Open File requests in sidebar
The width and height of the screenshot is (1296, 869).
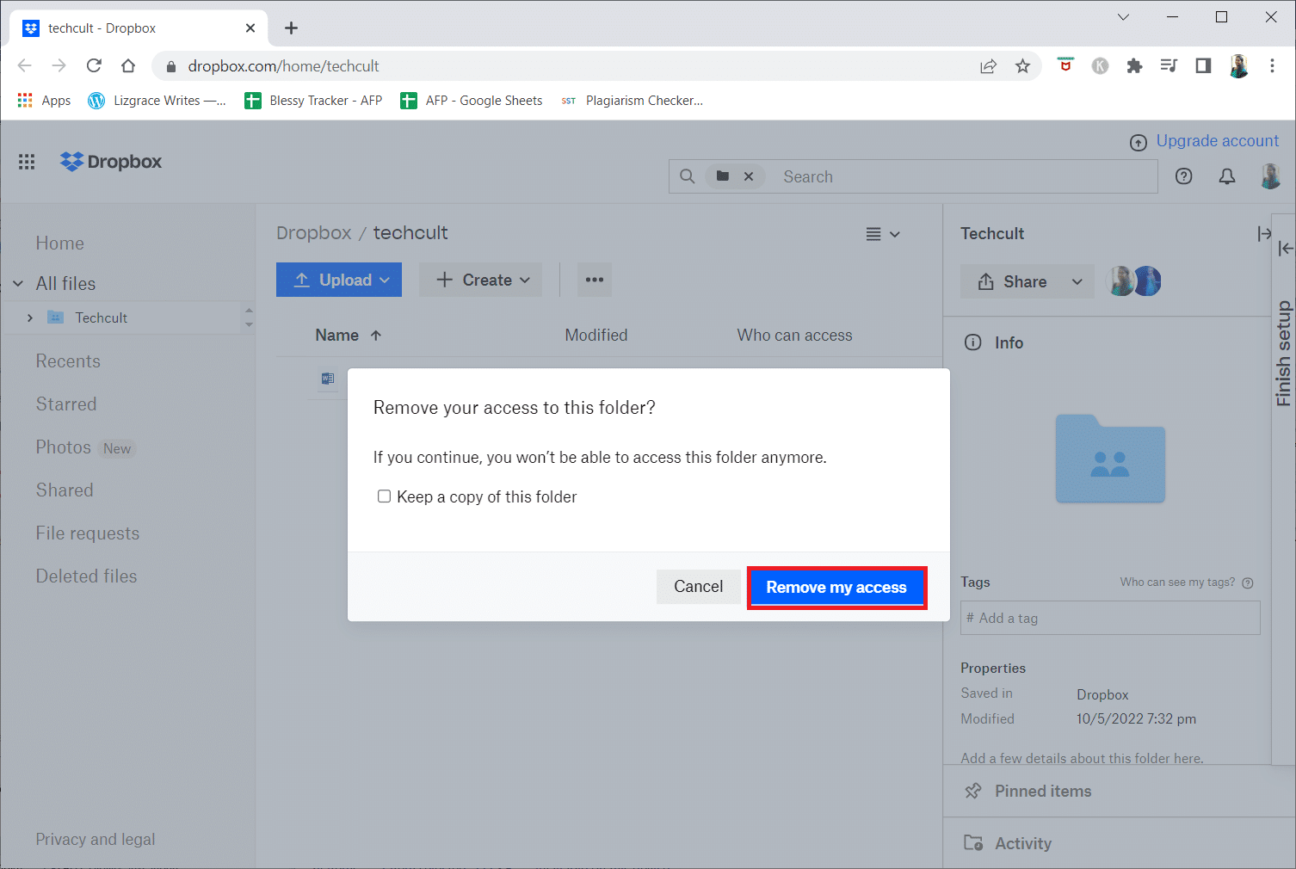point(87,533)
